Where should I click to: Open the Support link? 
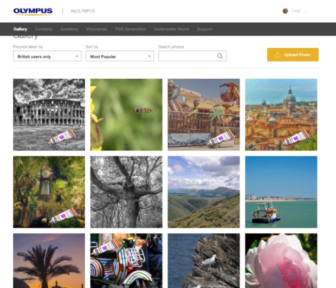(x=204, y=29)
